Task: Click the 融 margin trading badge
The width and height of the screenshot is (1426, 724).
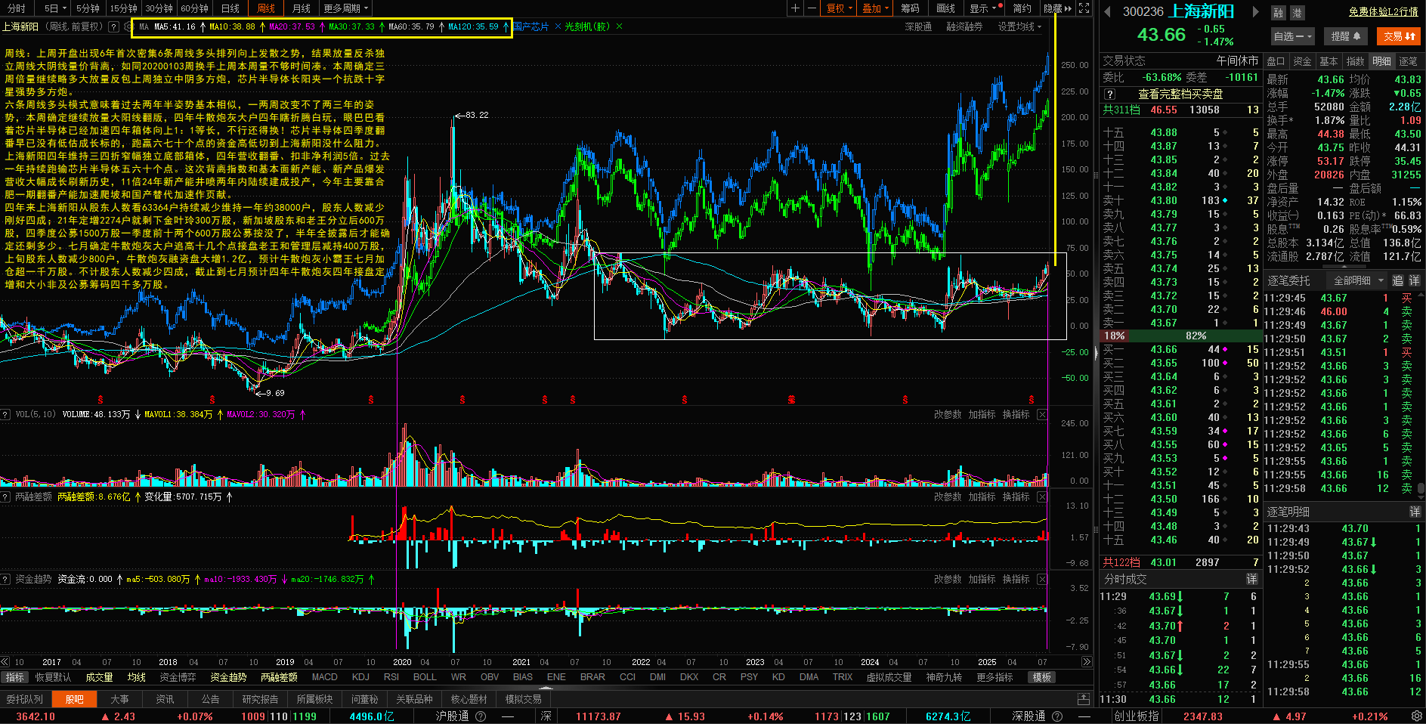Action: tap(1278, 13)
